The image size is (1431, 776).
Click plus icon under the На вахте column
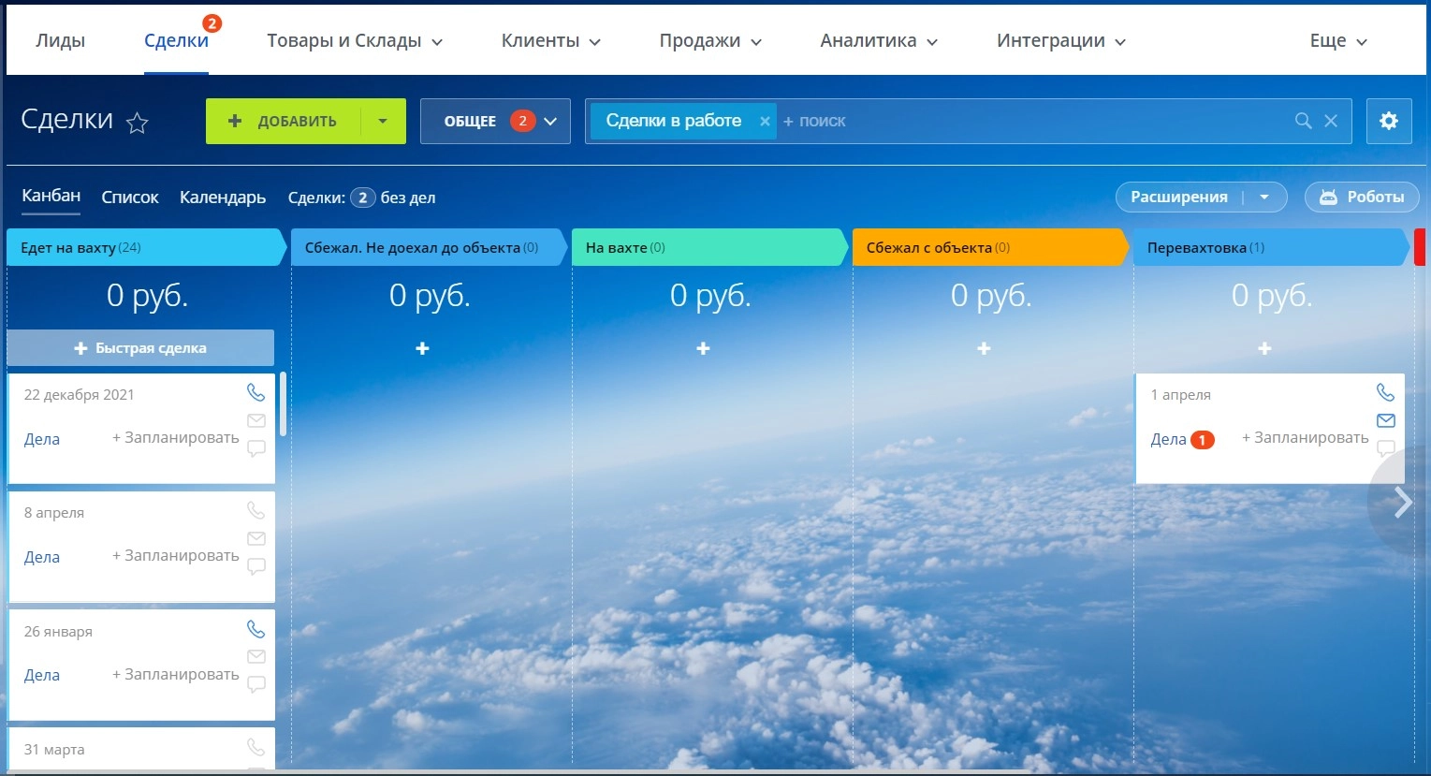point(703,348)
